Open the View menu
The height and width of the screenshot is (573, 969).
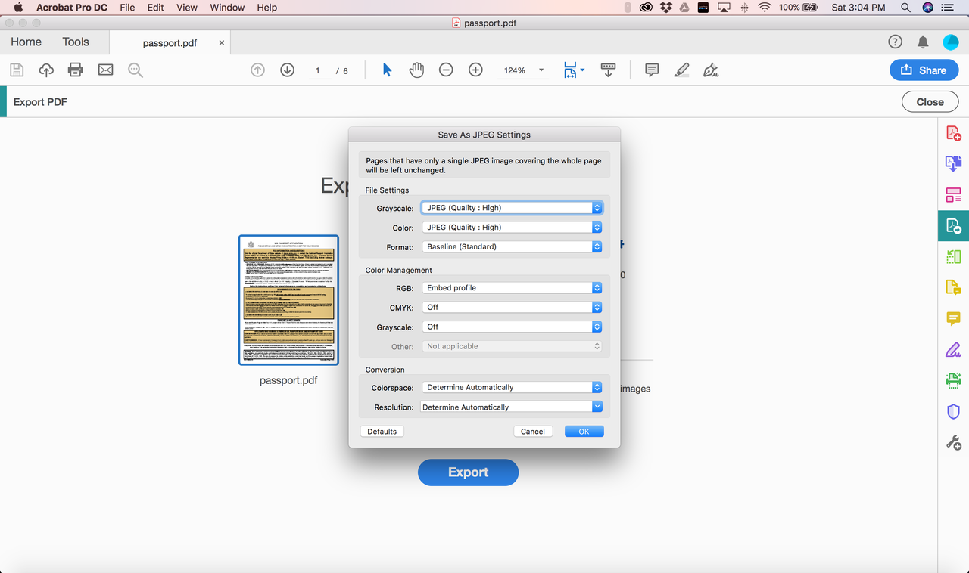coord(186,7)
